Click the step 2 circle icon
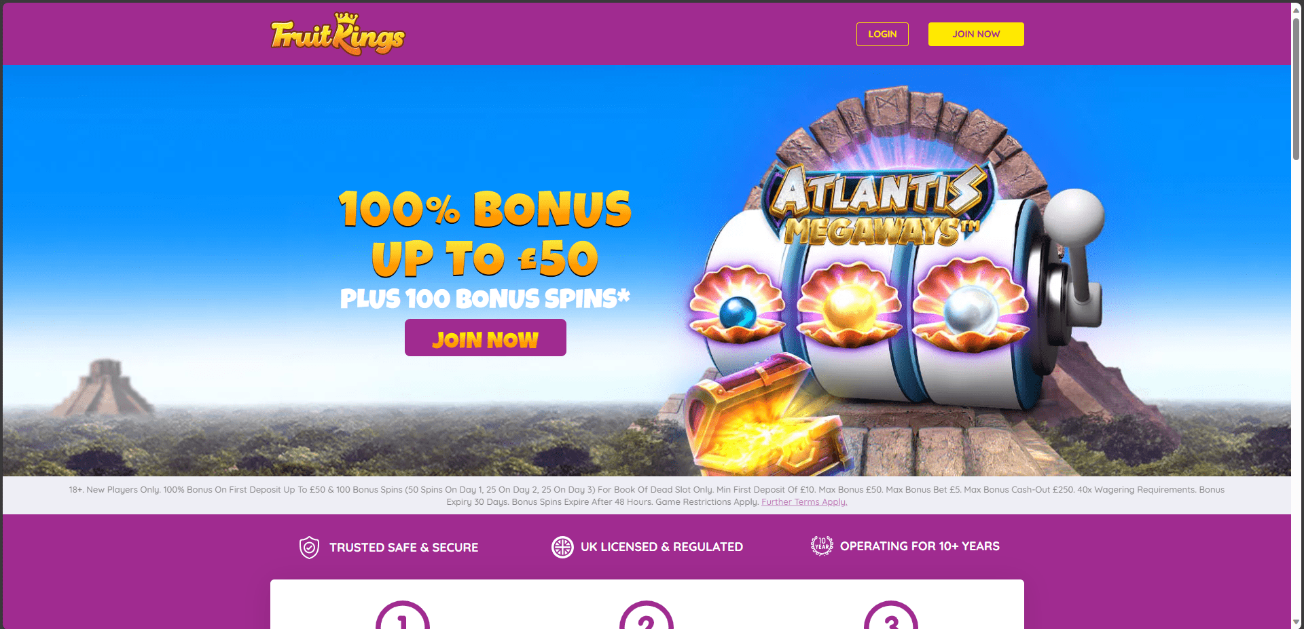This screenshot has height=629, width=1304. (x=647, y=615)
